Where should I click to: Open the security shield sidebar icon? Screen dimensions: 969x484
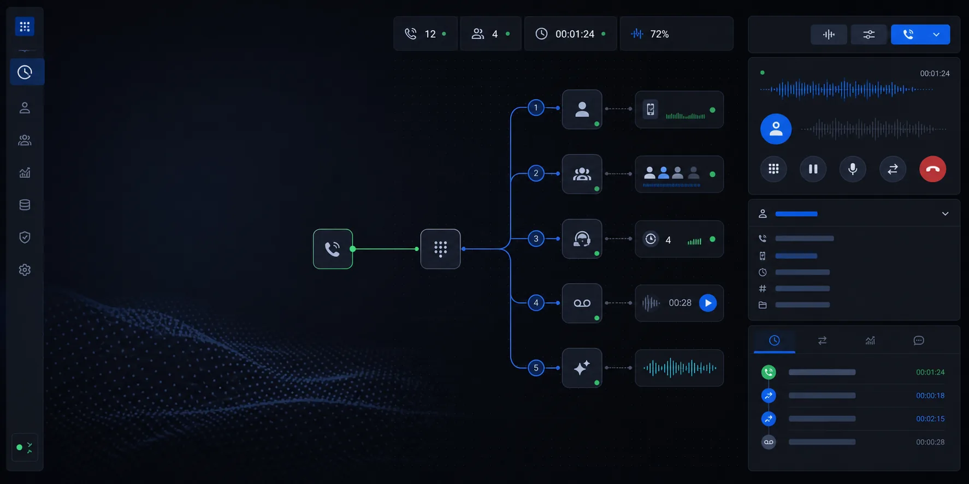(25, 237)
